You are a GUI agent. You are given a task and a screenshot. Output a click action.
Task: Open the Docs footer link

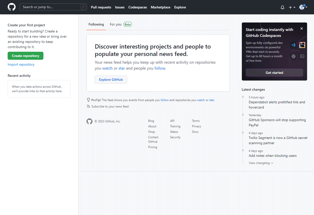point(195,132)
